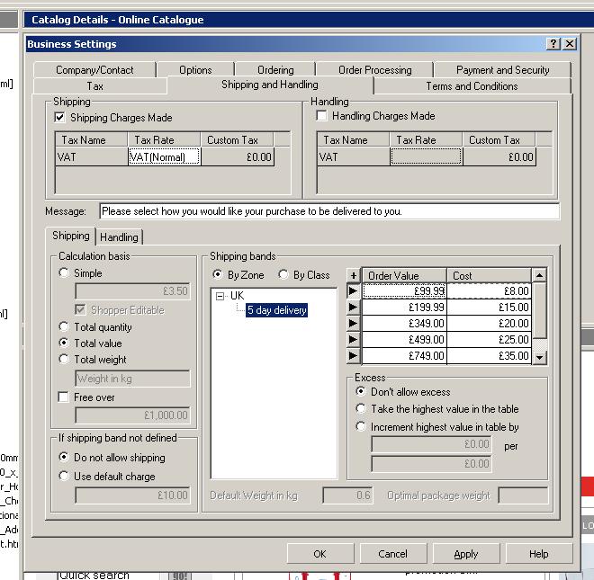Click the £749.00 order value cell

tap(404, 356)
